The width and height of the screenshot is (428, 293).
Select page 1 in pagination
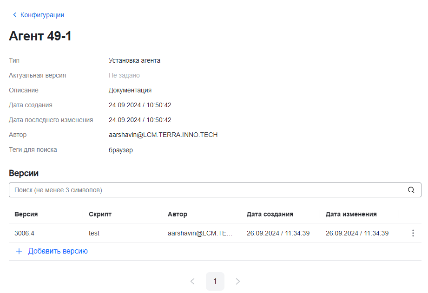(215, 281)
